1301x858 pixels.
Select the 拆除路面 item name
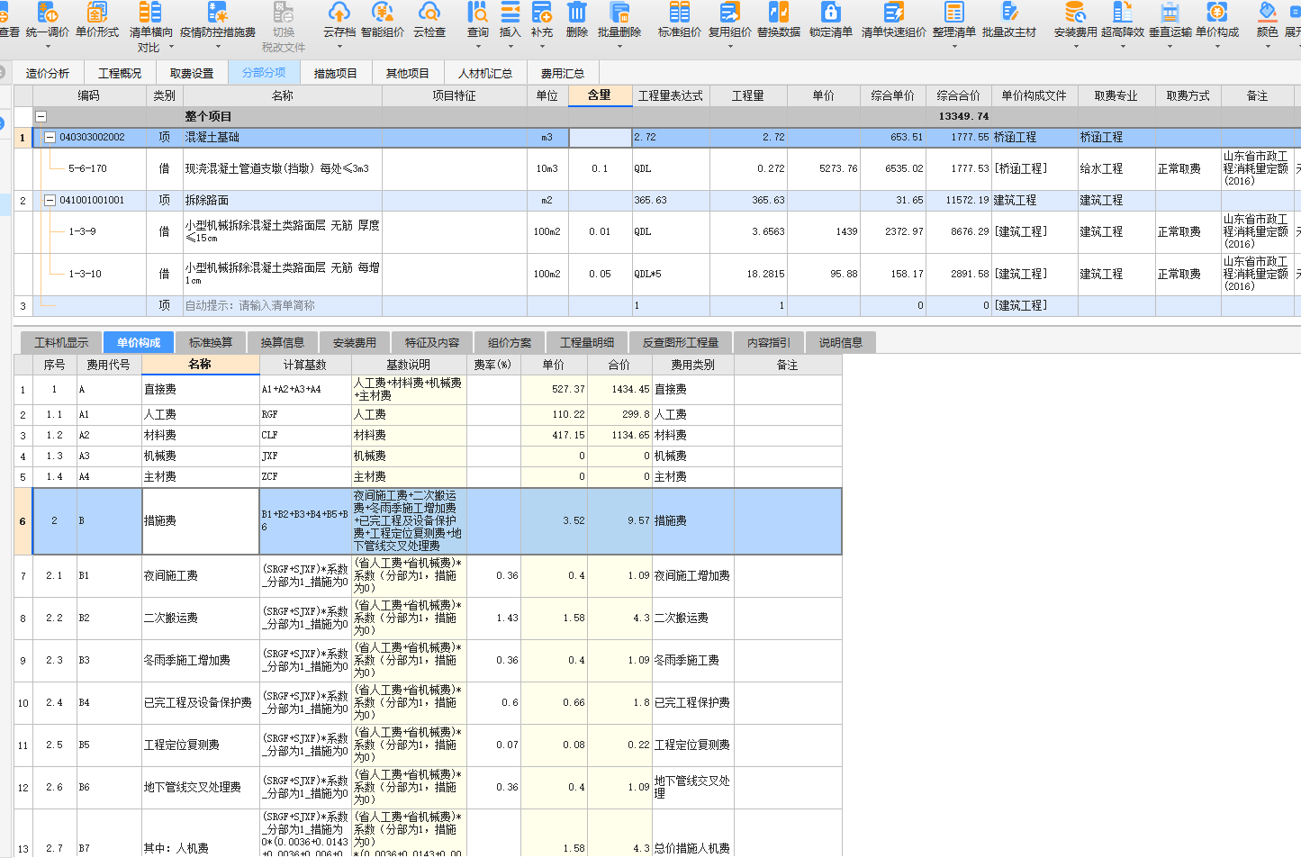207,201
